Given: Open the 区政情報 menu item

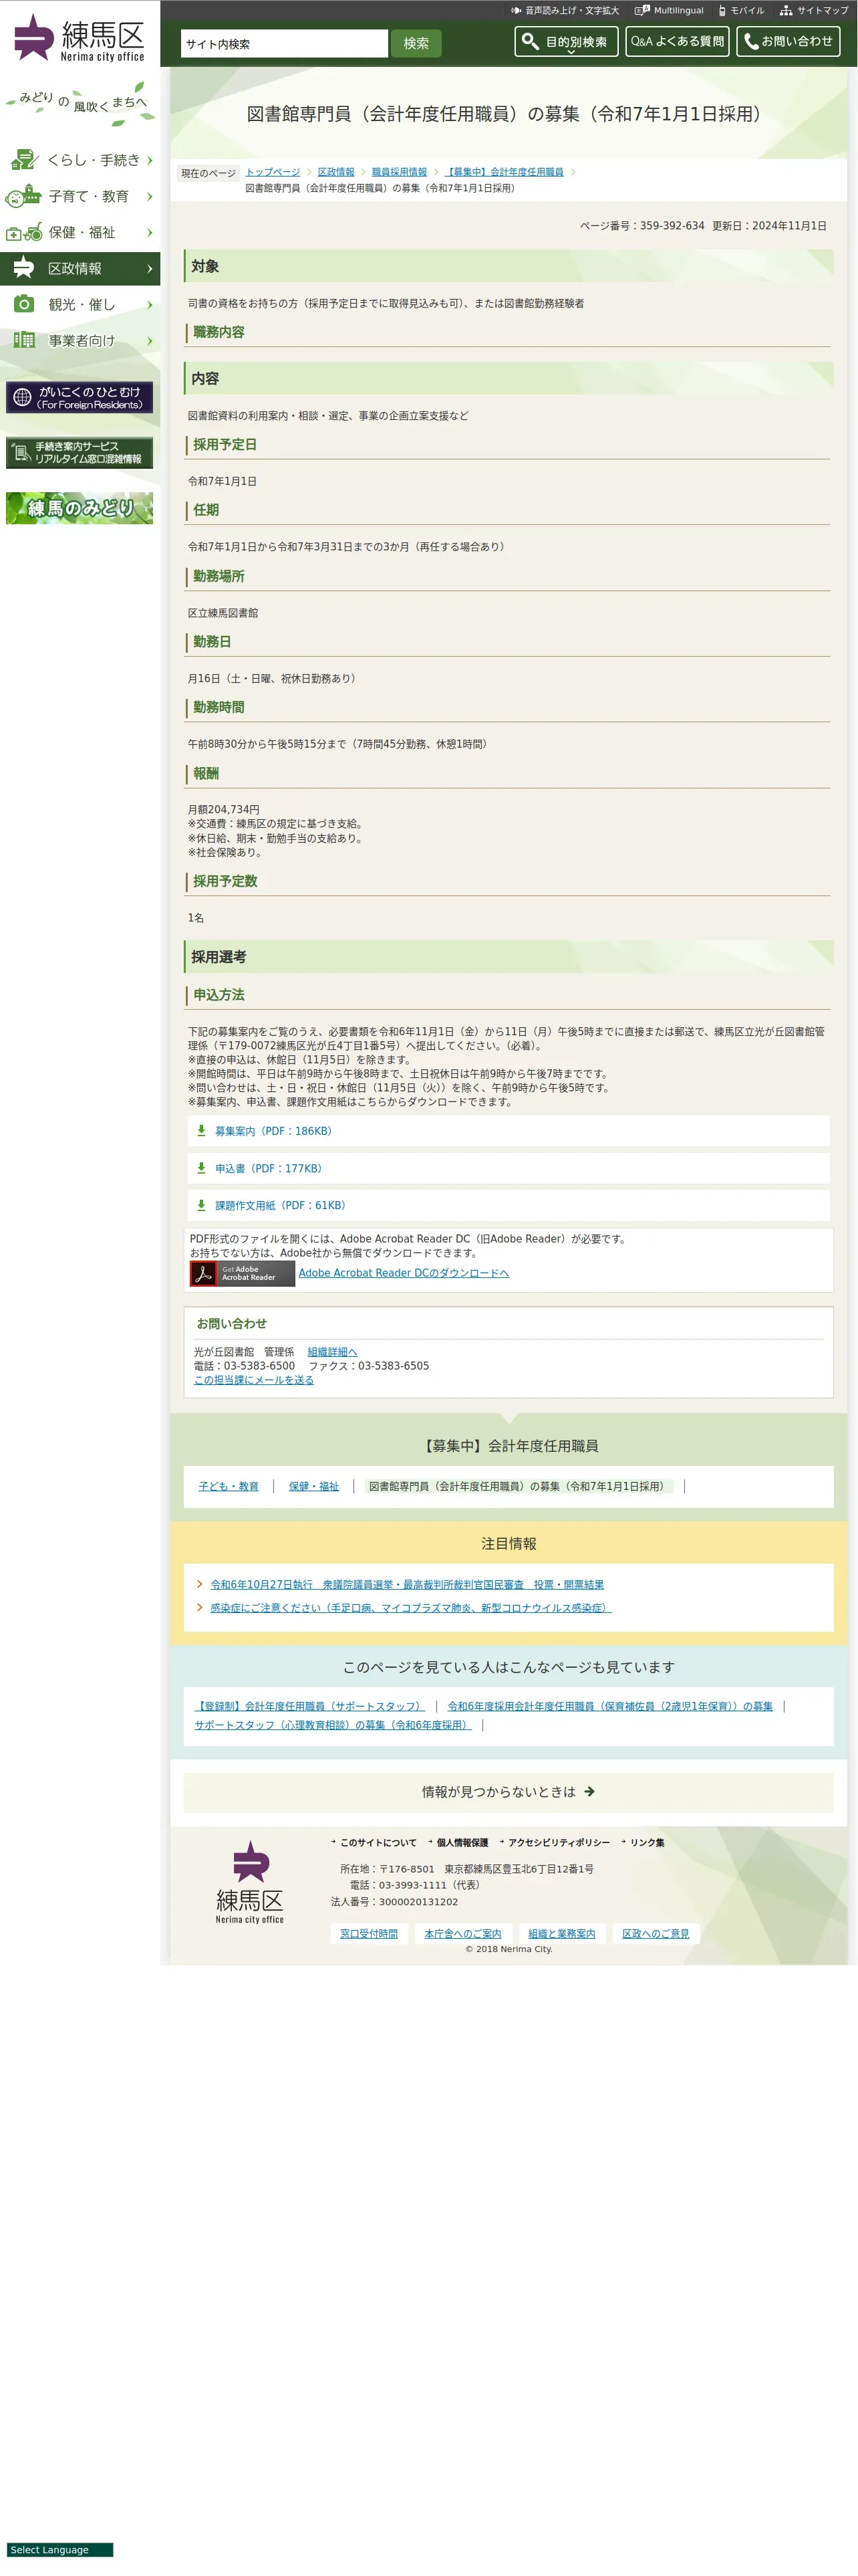Looking at the screenshot, I should (x=80, y=268).
